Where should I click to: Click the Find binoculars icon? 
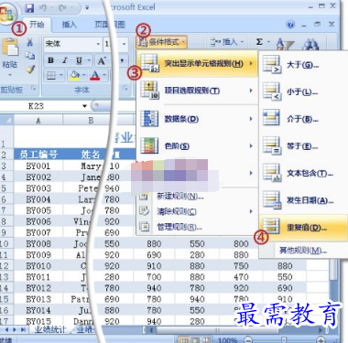pos(310,44)
